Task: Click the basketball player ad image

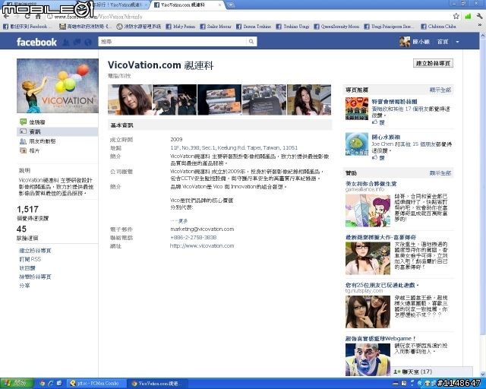Action: (x=368, y=359)
